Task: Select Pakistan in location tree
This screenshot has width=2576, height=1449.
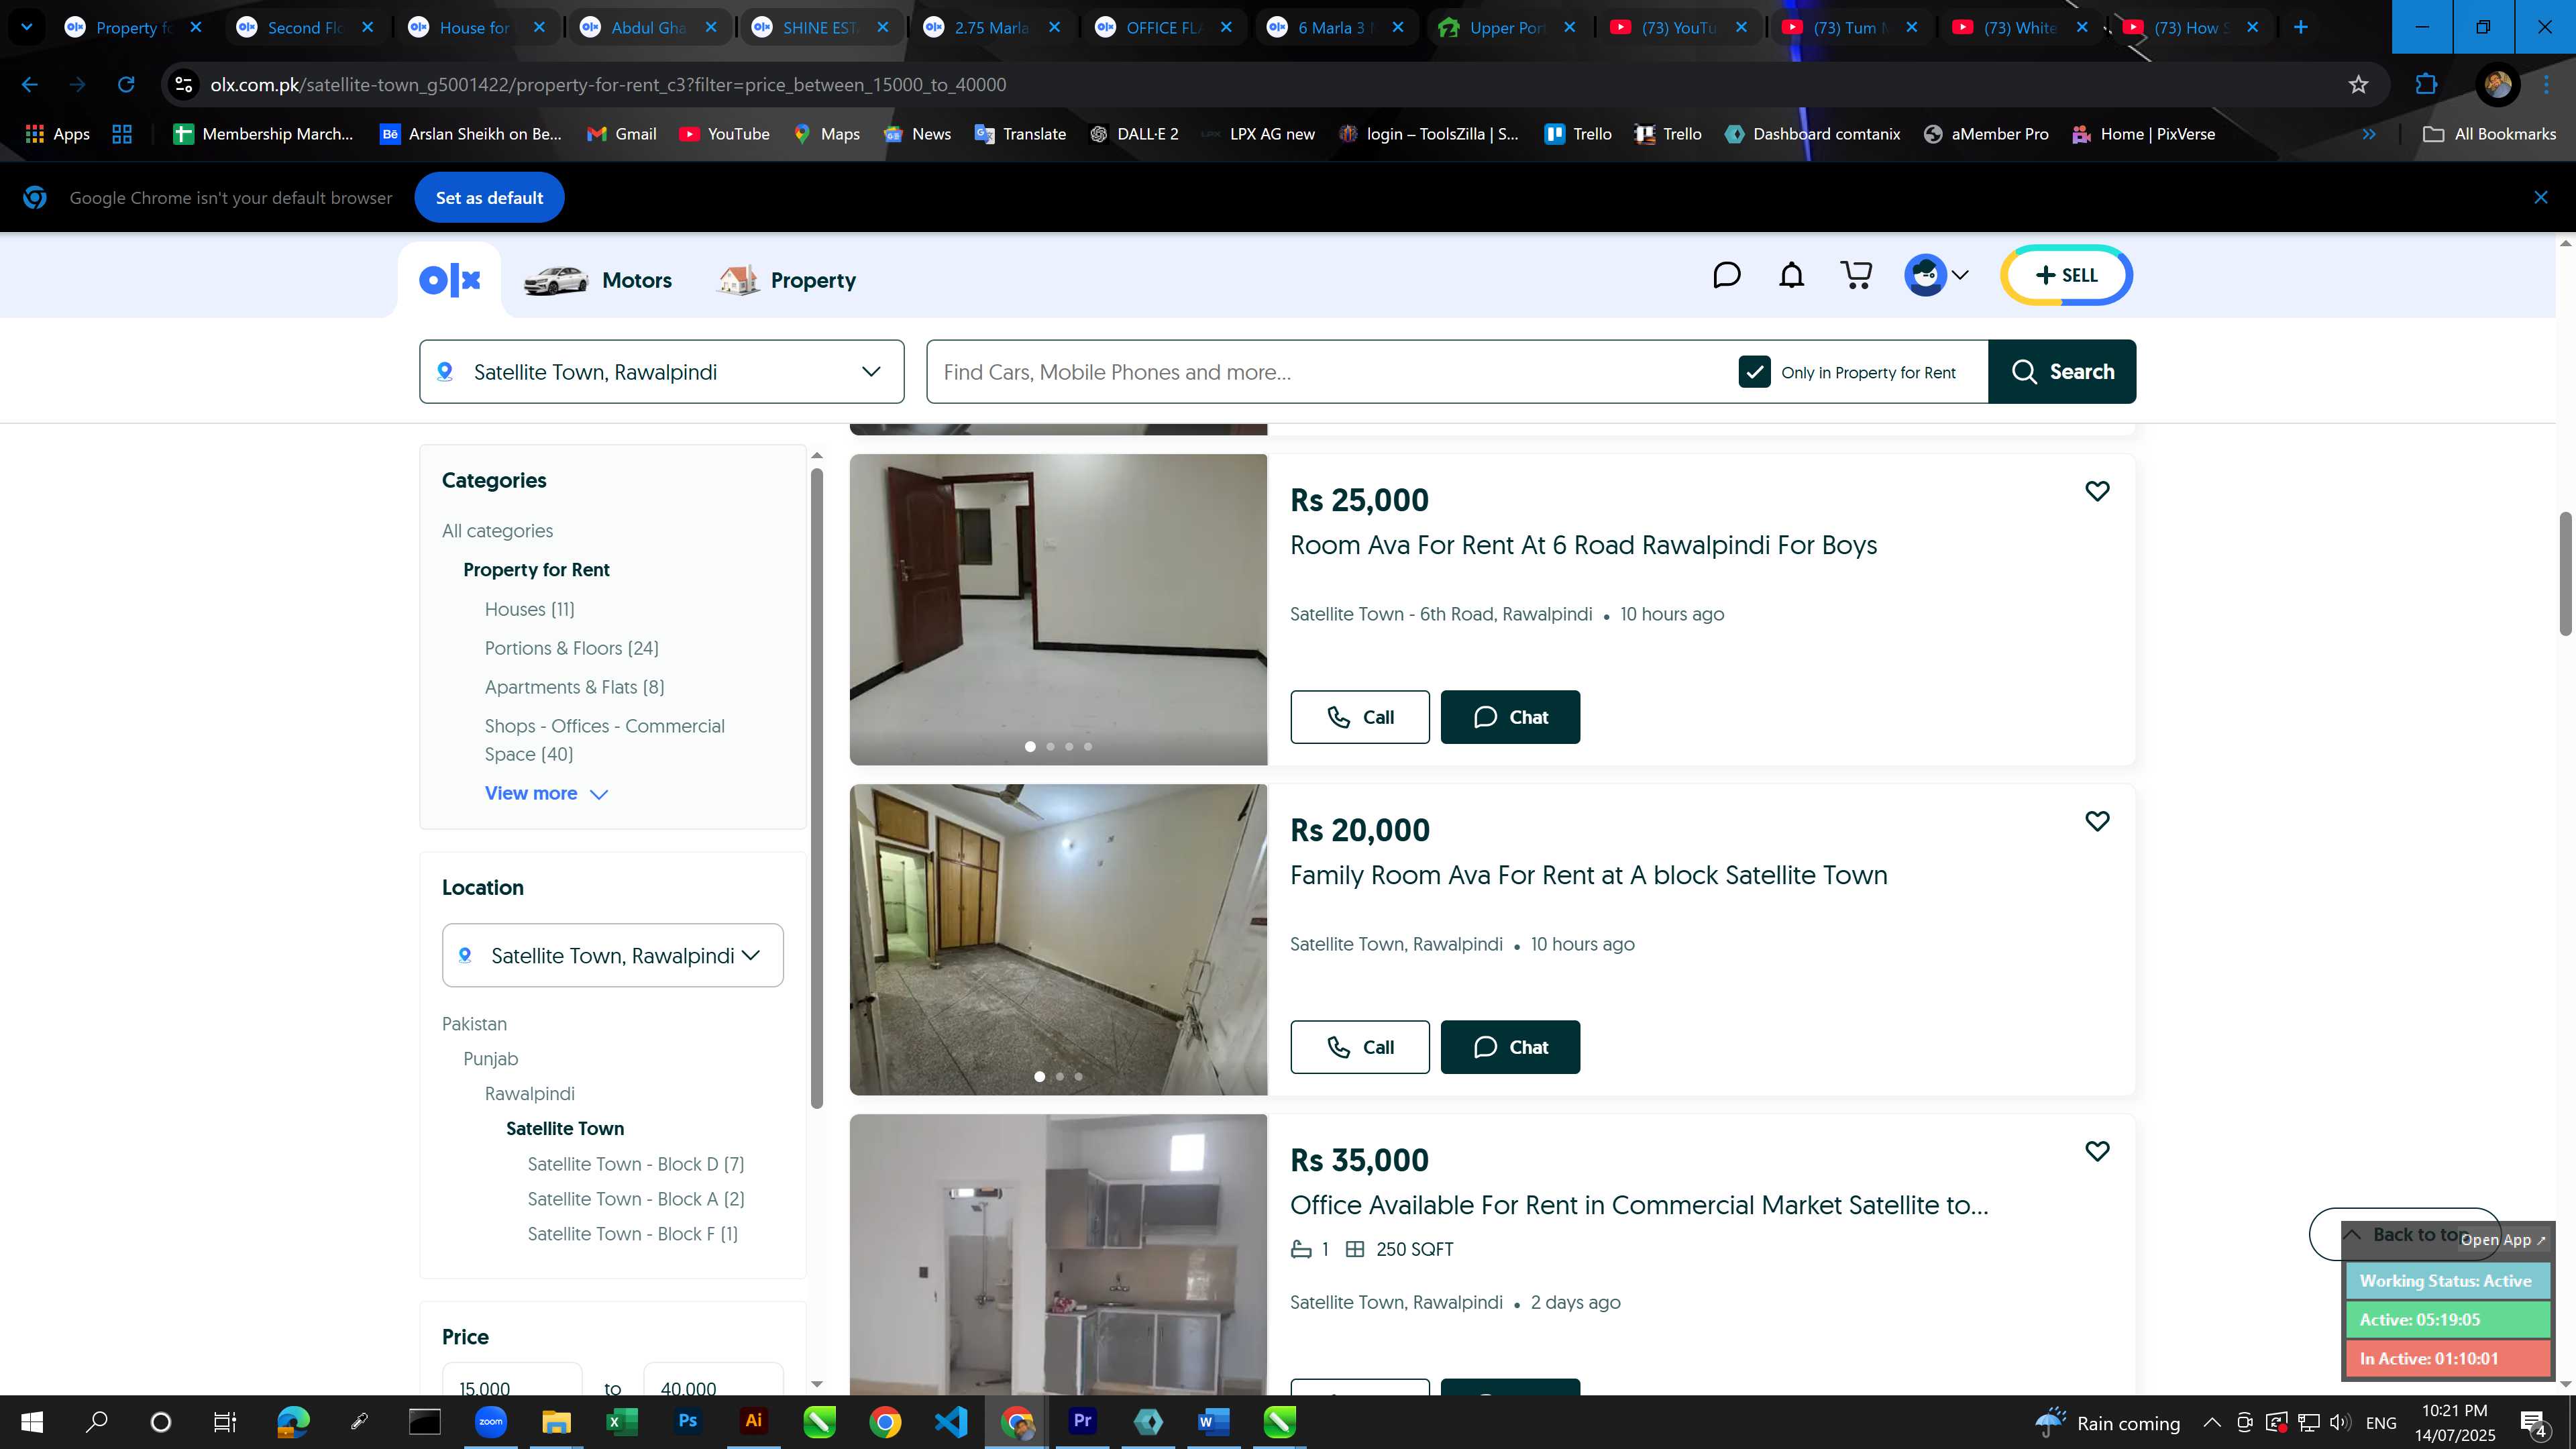Action: click(474, 1024)
